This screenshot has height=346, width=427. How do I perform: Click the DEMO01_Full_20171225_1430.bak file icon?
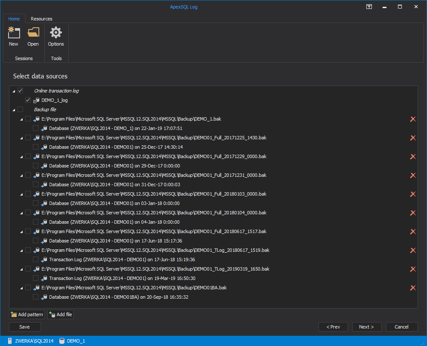[36, 138]
